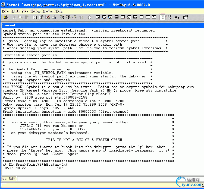Open the Registers window icon

point(117,17)
